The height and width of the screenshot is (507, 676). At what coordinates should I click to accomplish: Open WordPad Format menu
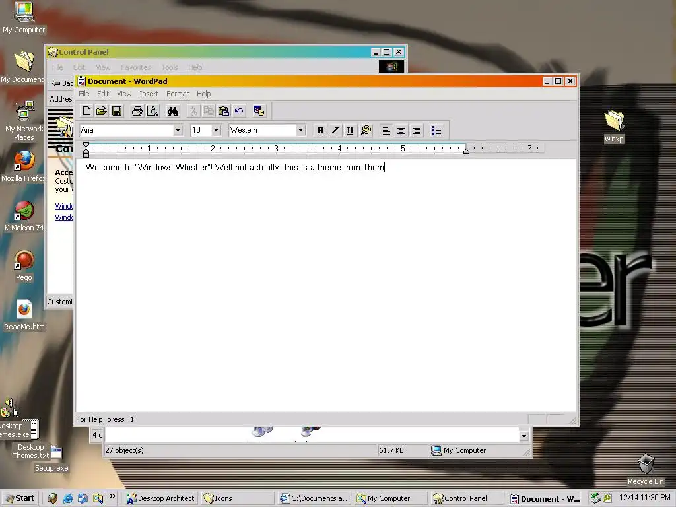point(178,94)
